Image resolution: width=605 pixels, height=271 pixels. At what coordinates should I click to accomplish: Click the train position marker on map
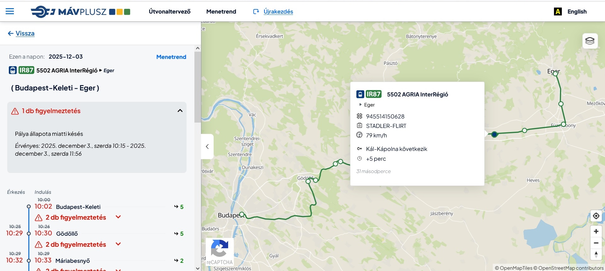coord(494,134)
